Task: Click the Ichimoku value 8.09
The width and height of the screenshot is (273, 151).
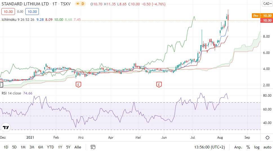Action: [49, 19]
